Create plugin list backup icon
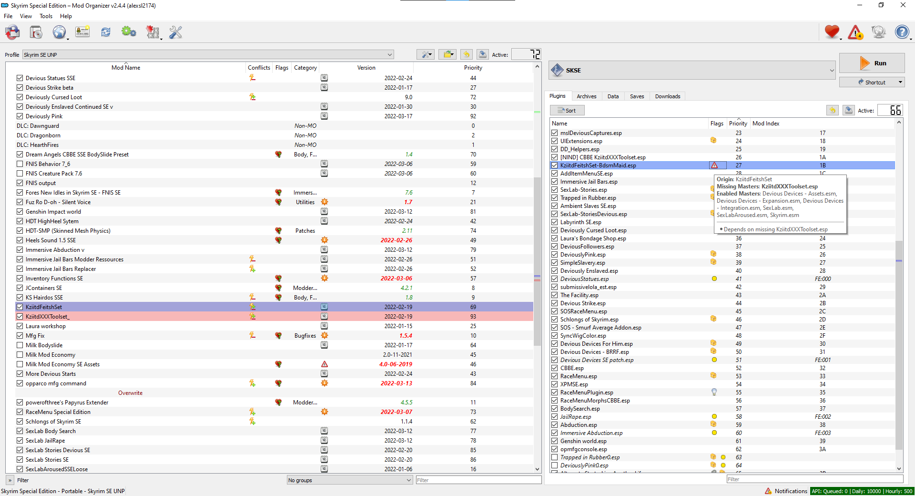 (848, 111)
